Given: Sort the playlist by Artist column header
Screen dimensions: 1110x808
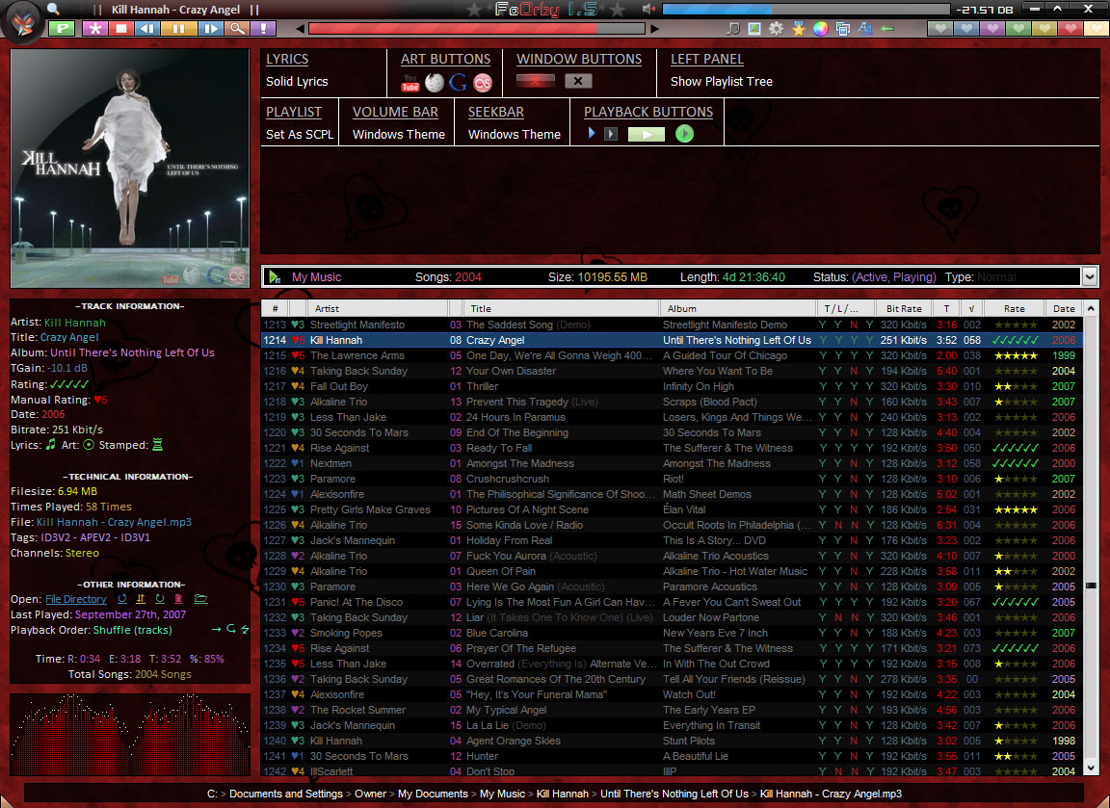Looking at the screenshot, I should (378, 309).
